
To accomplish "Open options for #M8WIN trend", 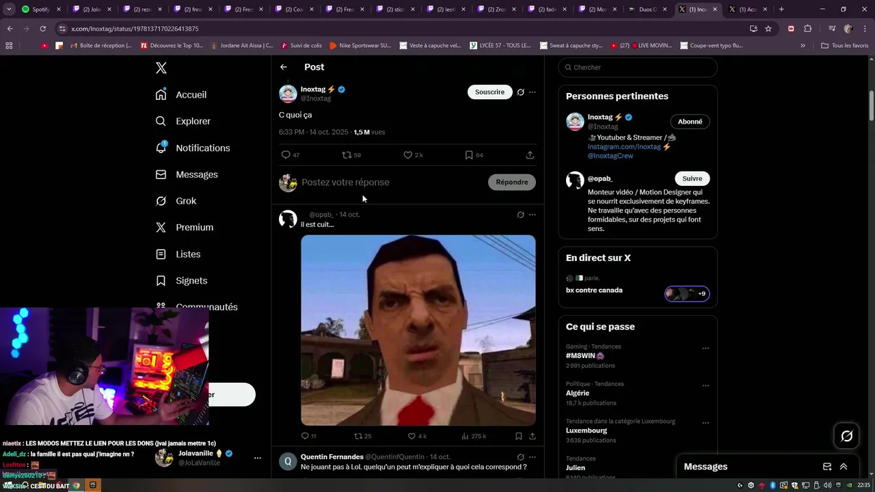I will coord(705,348).
